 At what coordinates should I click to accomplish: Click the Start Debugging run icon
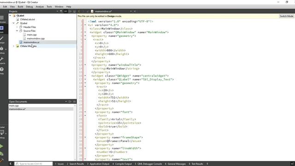tap(2, 154)
